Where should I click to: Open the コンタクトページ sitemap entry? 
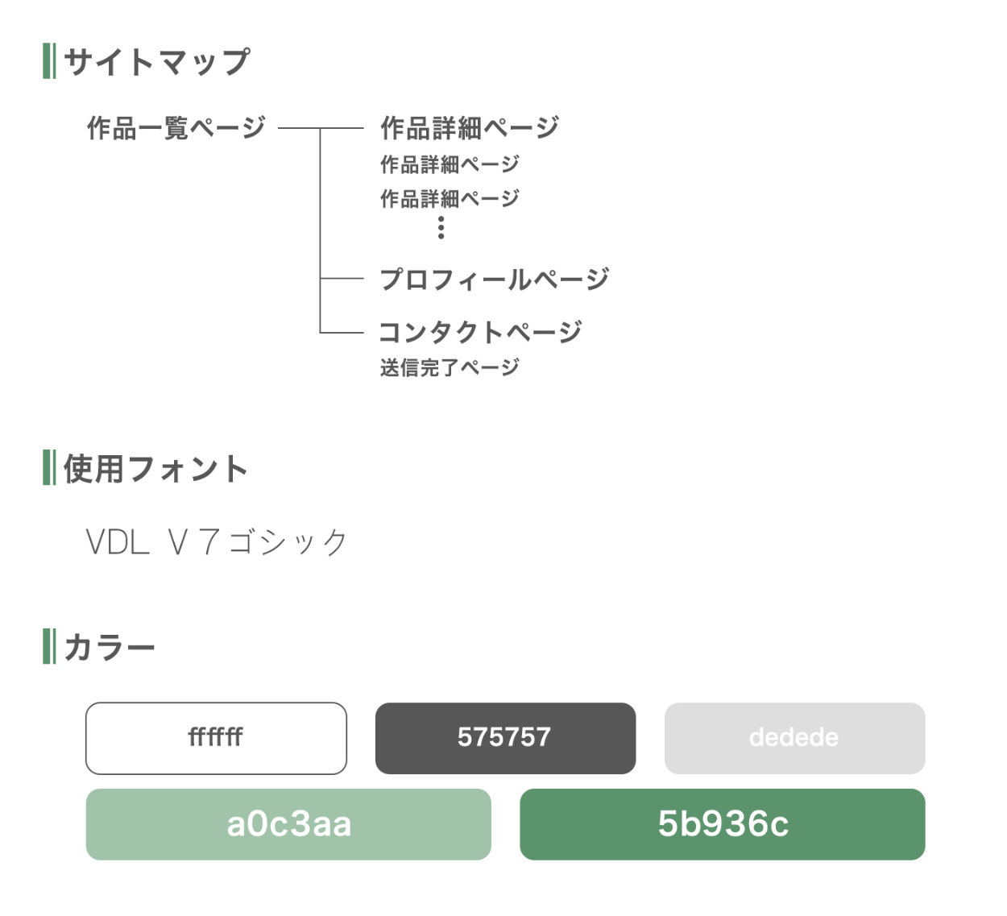click(x=480, y=331)
